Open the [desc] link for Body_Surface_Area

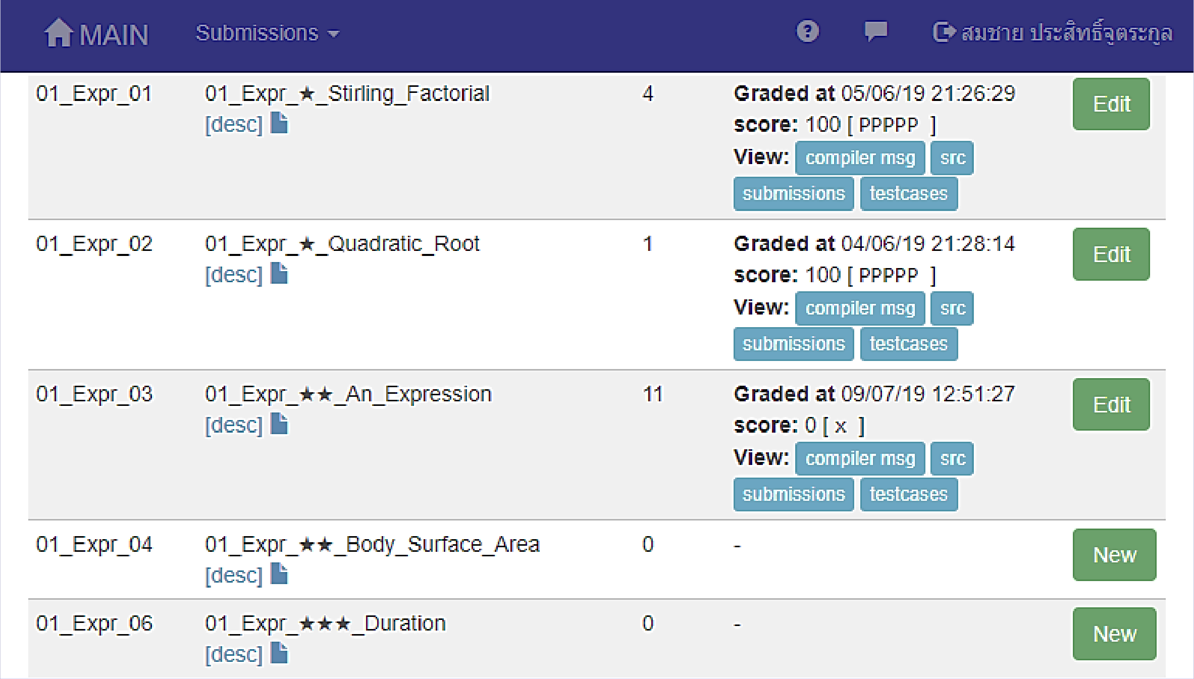pos(234,575)
